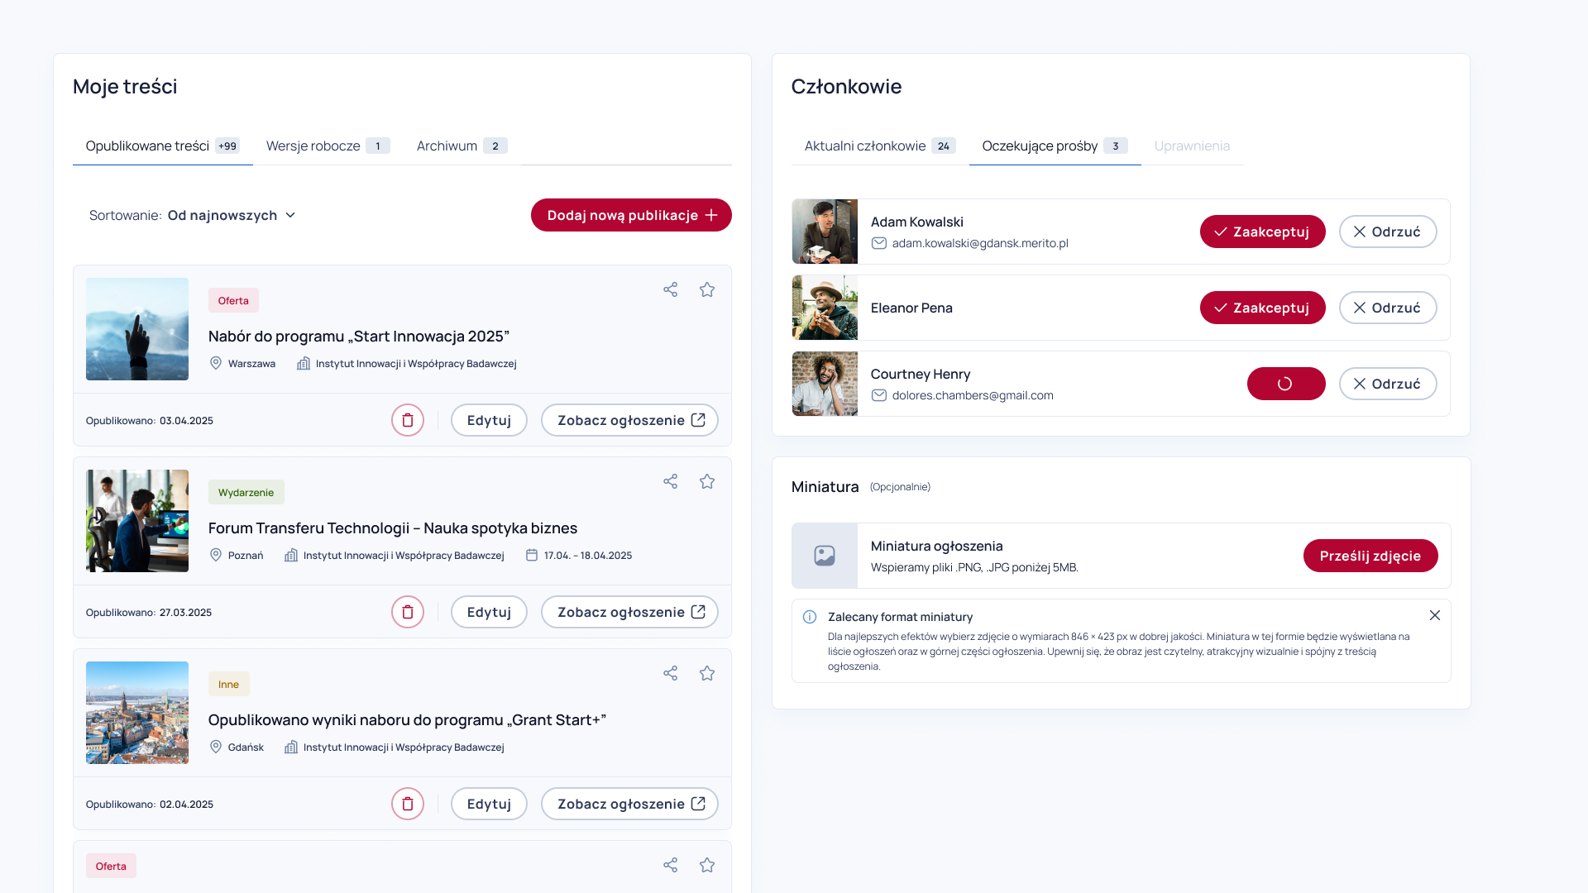Click "Dodaj nową publikacje"
The width and height of the screenshot is (1588, 893).
coord(631,215)
